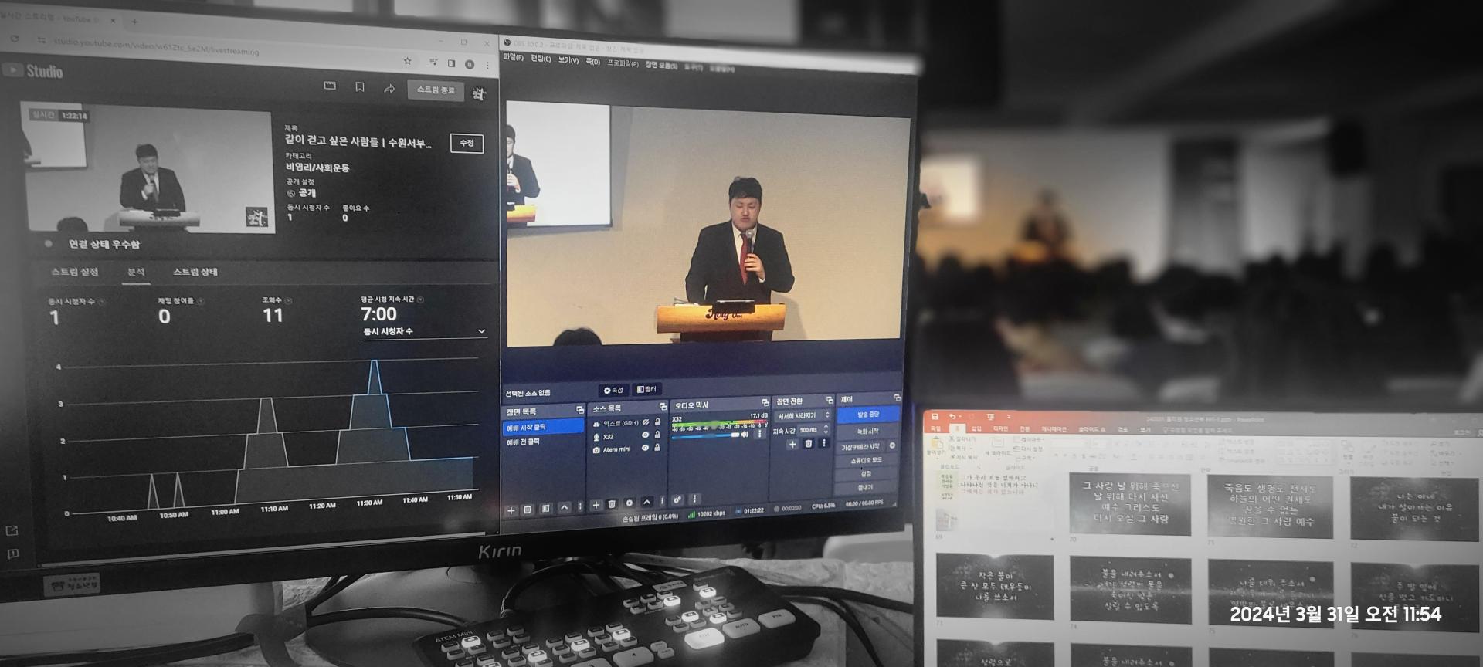The height and width of the screenshot is (667, 1483).
Task: Show the hidden text (GDI+) source in OBS
Action: pos(646,423)
